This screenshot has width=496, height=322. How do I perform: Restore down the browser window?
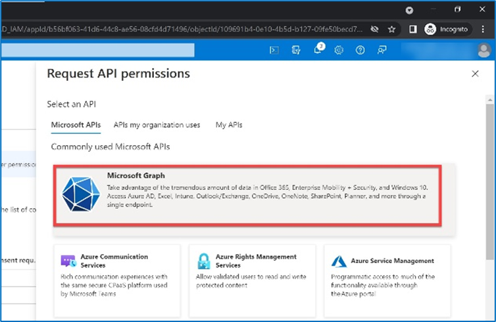(457, 9)
